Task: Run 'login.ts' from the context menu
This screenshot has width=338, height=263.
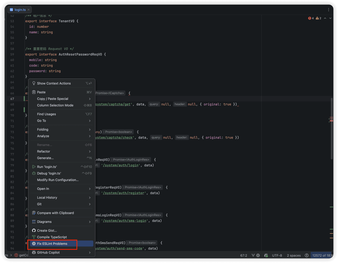Action: 62,167
